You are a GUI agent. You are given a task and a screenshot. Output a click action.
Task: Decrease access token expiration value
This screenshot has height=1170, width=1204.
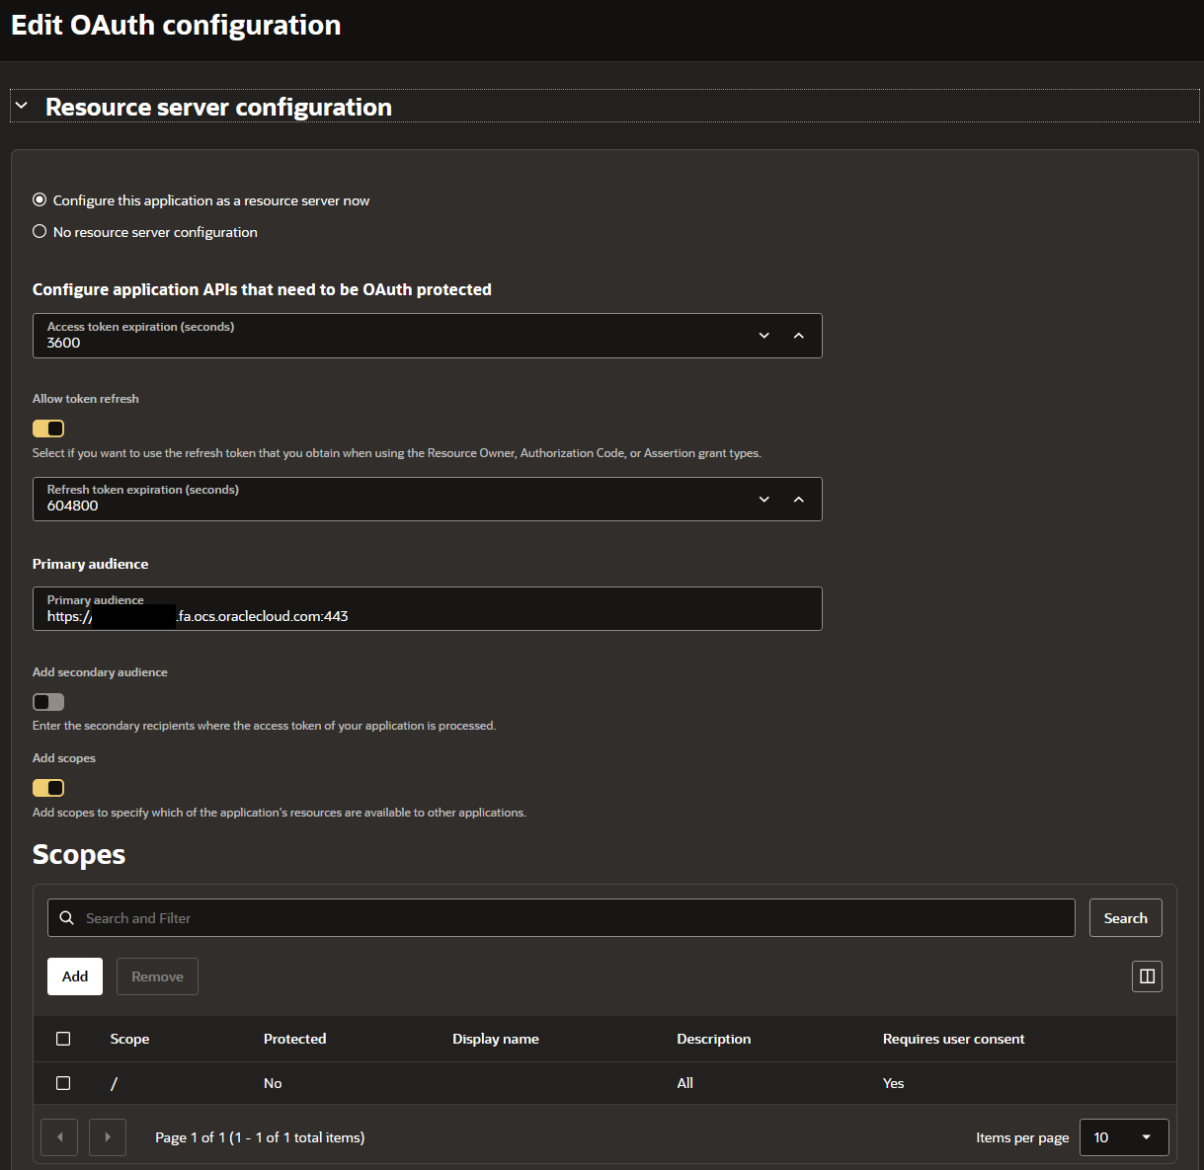pyautogui.click(x=763, y=336)
